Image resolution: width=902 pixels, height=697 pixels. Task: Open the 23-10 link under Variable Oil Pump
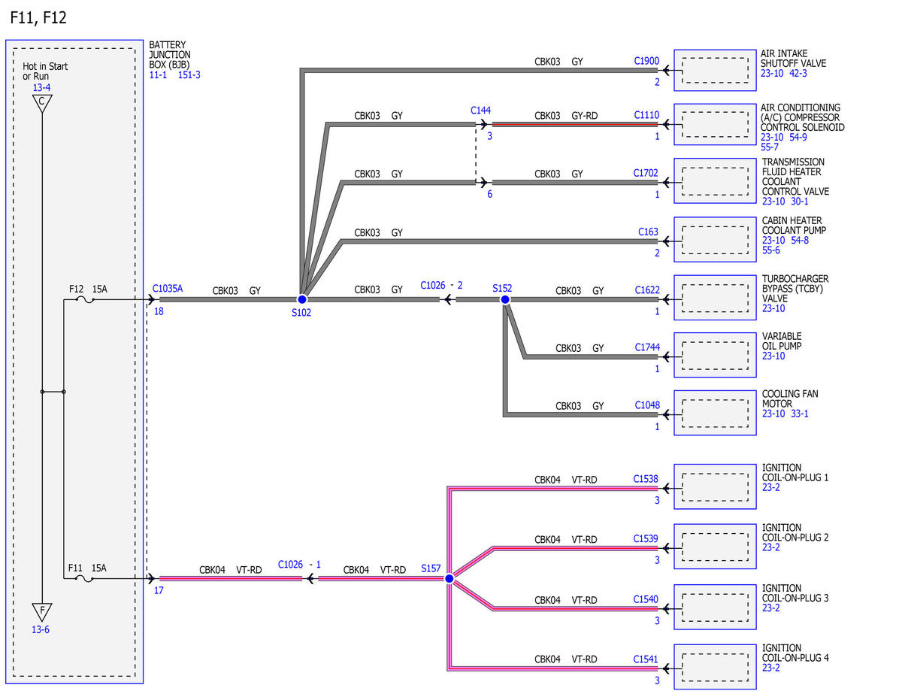tap(773, 356)
